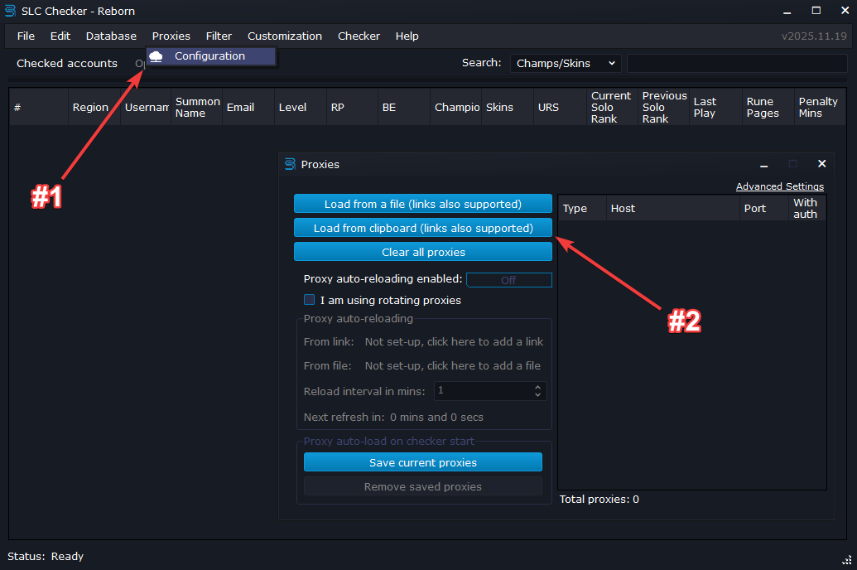Open the File menu
Screen dimensions: 857x570
click(x=26, y=36)
